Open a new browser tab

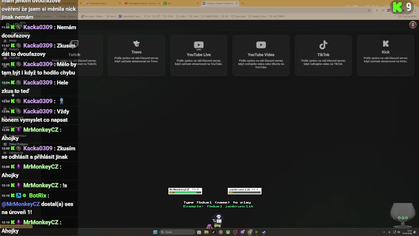pyautogui.click(x=243, y=3)
